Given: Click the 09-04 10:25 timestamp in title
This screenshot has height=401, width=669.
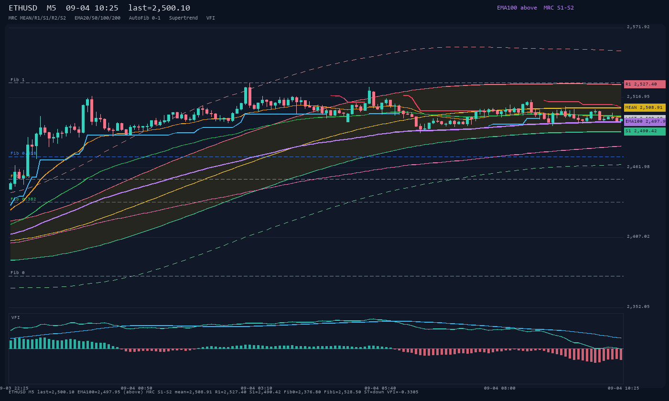Looking at the screenshot, I should click(x=92, y=8).
